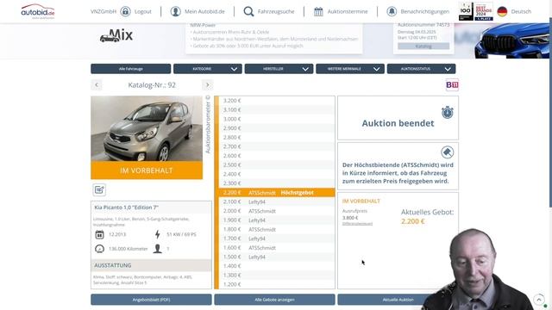552x310 pixels.
Task: Click the calendar icon beside 12.2013
Action: tap(100, 234)
